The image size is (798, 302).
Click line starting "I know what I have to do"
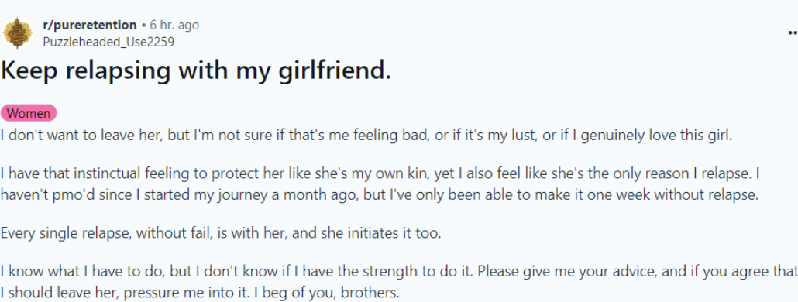pyautogui.click(x=399, y=272)
